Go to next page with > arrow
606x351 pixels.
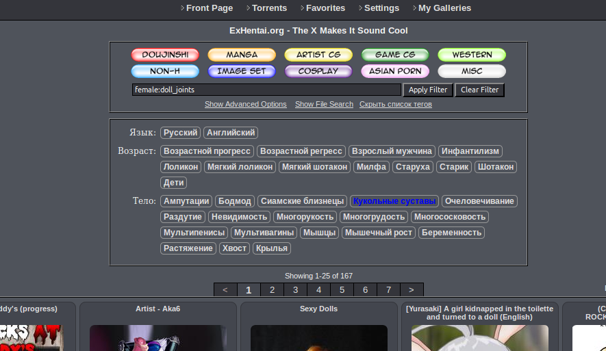click(412, 289)
